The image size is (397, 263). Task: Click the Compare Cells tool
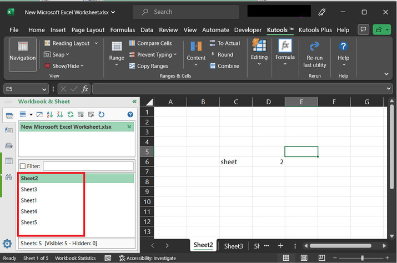(x=150, y=43)
